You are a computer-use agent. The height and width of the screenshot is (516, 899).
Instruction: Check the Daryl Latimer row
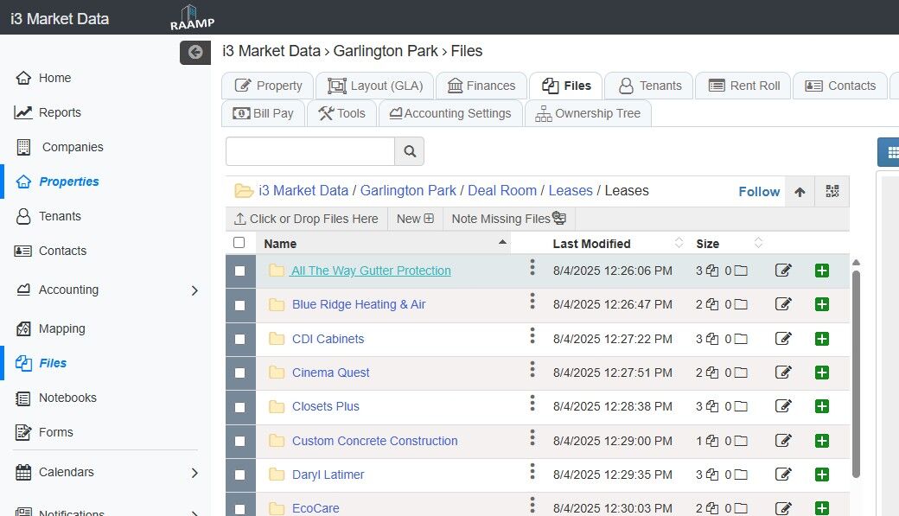click(x=239, y=475)
